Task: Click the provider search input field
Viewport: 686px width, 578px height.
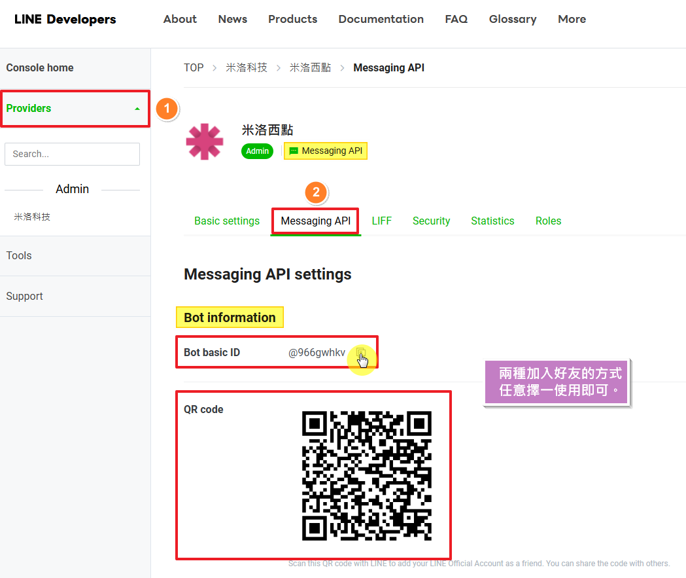Action: 72,154
